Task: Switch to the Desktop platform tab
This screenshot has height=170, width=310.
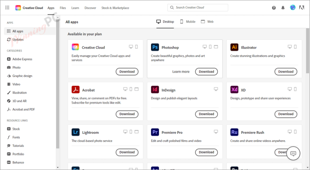Action: 165,22
